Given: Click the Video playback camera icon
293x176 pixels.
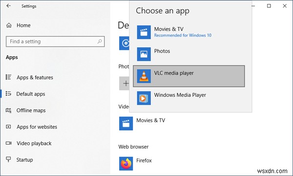Looking at the screenshot, I should click(8, 143).
